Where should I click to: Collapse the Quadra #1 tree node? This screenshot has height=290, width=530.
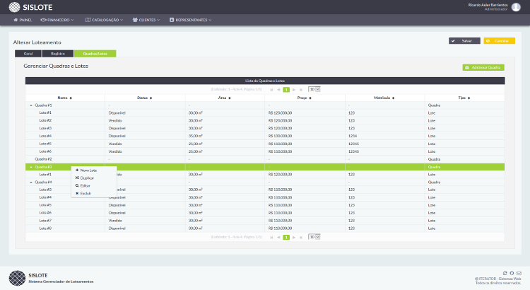click(31, 105)
